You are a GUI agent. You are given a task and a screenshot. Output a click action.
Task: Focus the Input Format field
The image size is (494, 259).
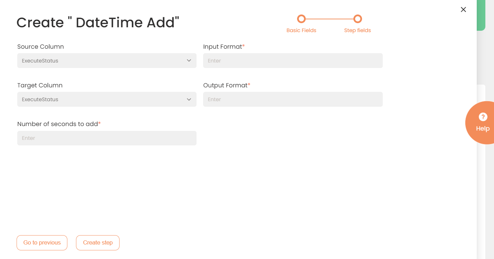point(293,60)
